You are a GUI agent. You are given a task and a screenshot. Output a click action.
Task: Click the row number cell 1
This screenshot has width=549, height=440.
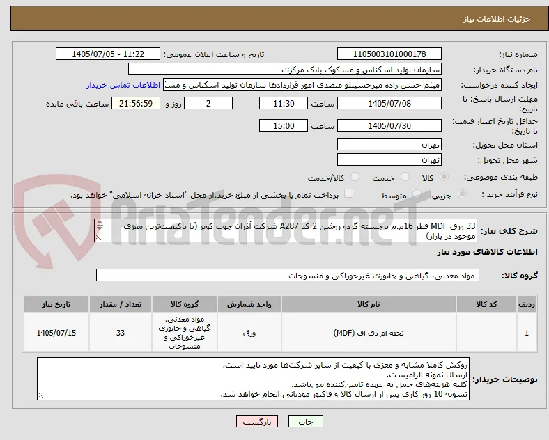coord(526,333)
